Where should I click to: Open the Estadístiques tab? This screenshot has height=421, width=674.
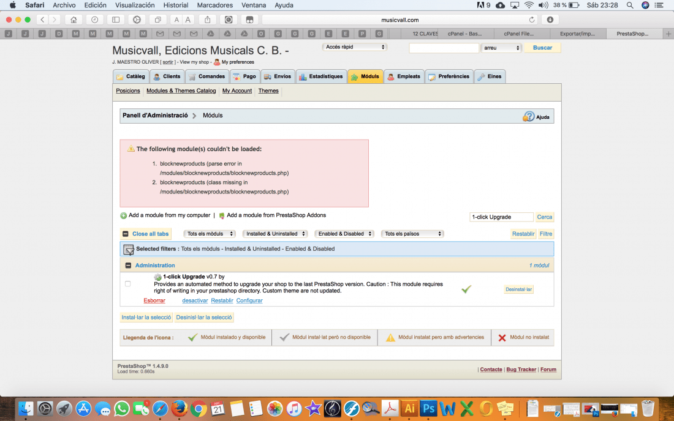click(x=322, y=76)
